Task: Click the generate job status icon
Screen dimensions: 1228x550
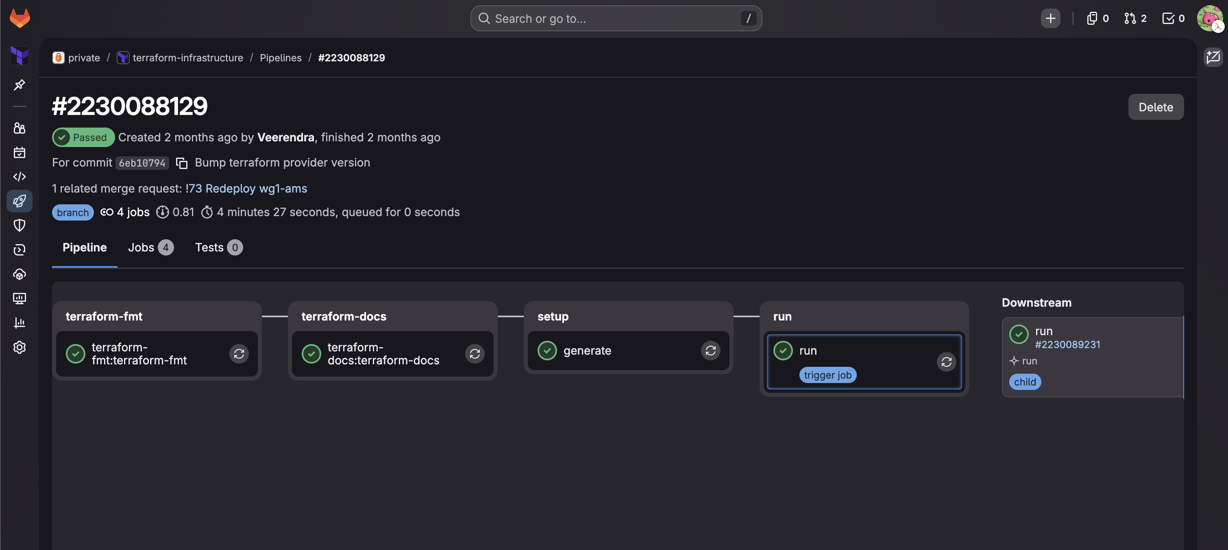Action: coord(547,351)
